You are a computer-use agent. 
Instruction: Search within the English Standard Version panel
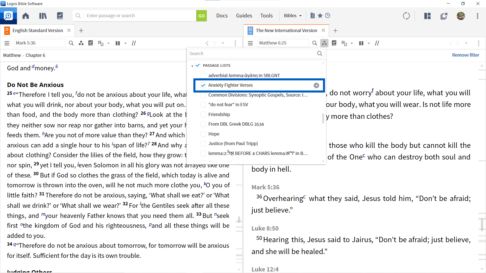click(71, 43)
